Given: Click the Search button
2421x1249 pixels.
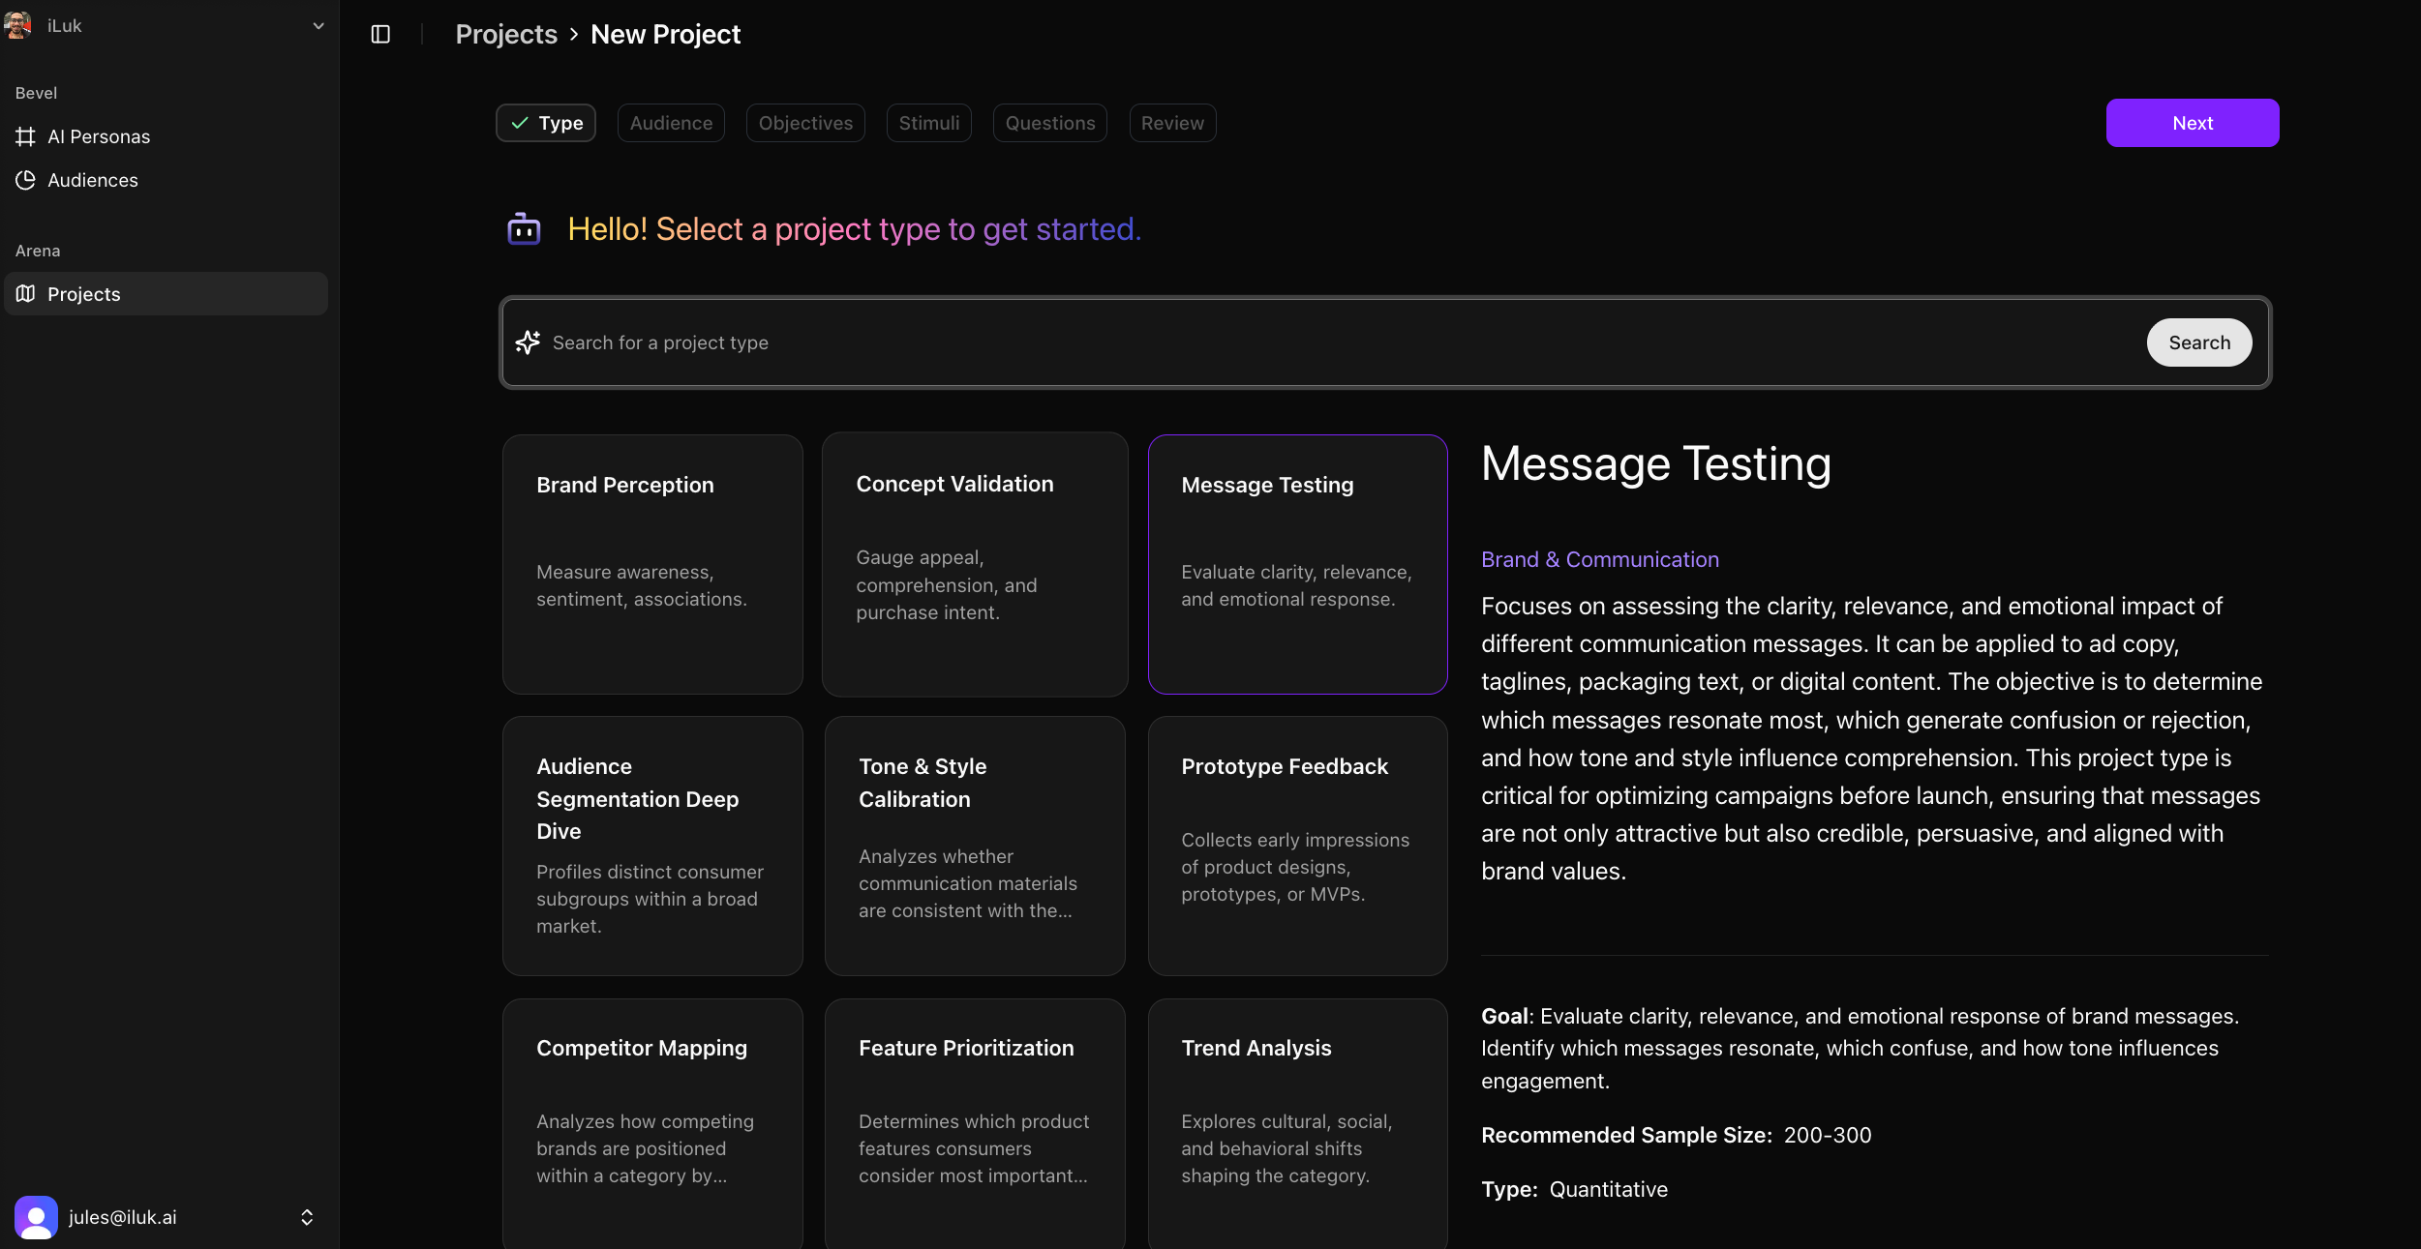Looking at the screenshot, I should coord(2198,342).
